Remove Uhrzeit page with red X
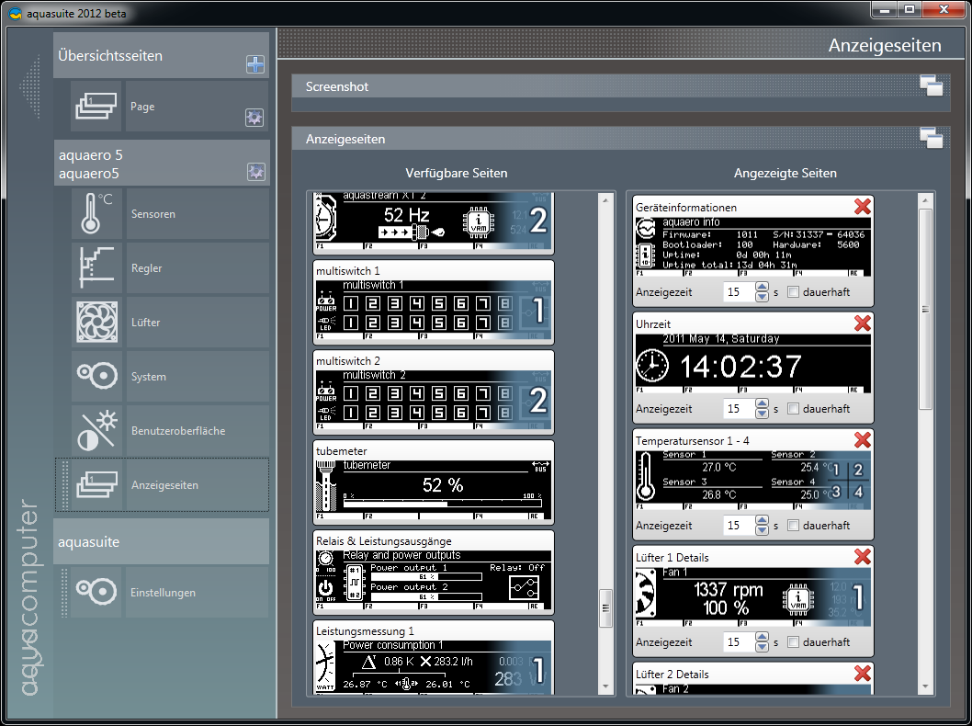The image size is (972, 726). point(863,323)
